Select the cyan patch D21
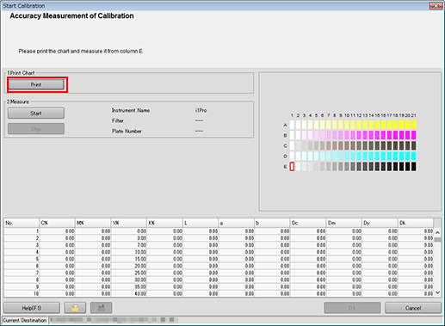 413,156
